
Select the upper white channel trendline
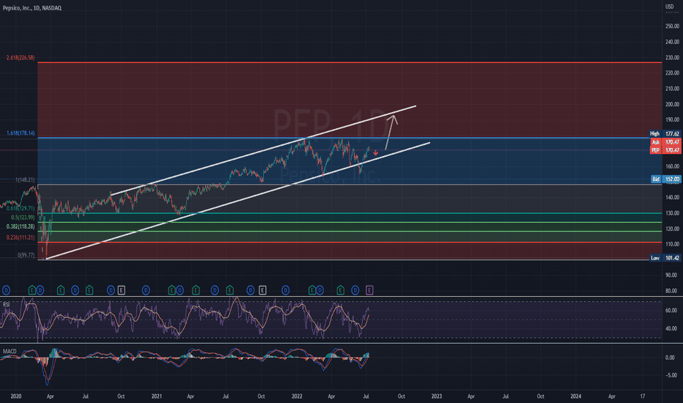(263, 149)
